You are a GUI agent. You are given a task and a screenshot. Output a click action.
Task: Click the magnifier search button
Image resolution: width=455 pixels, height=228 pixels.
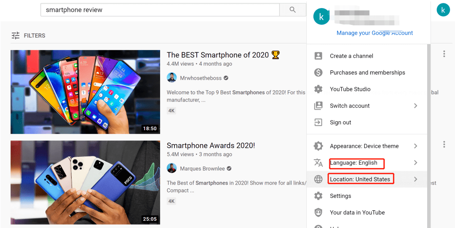[x=292, y=10]
